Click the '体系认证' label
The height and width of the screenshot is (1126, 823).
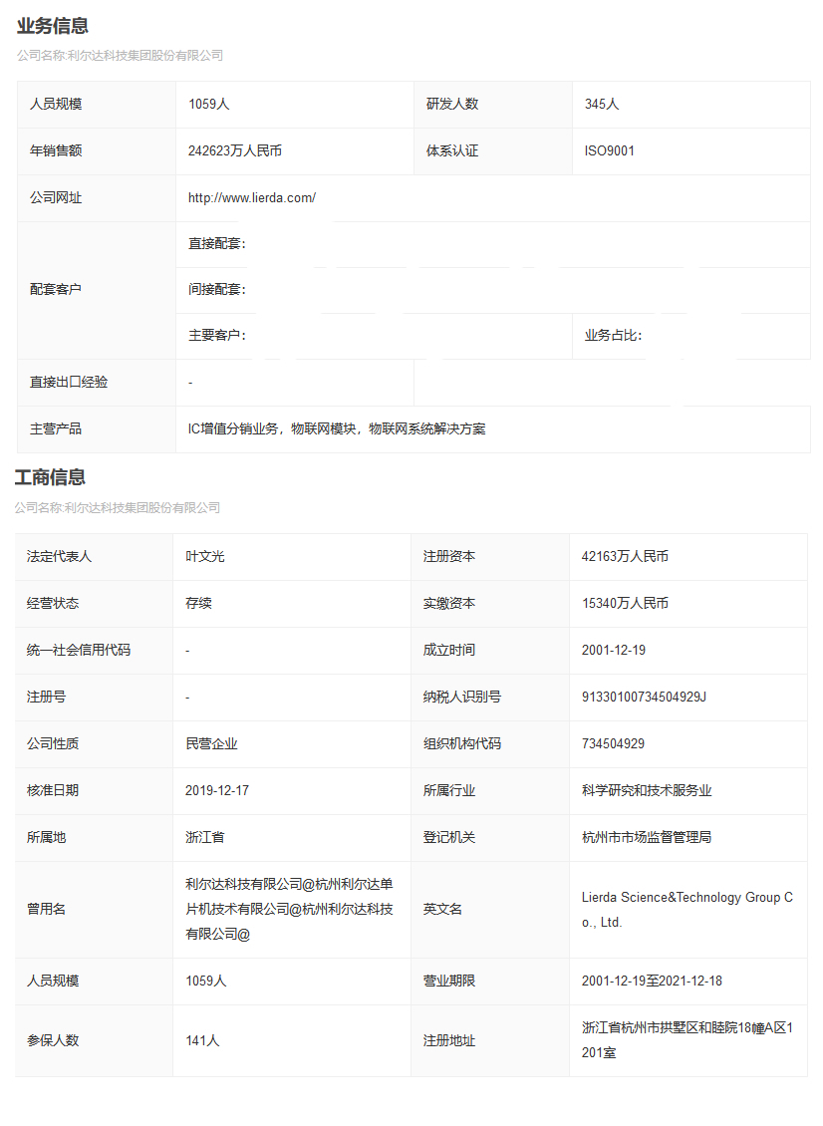(x=452, y=150)
